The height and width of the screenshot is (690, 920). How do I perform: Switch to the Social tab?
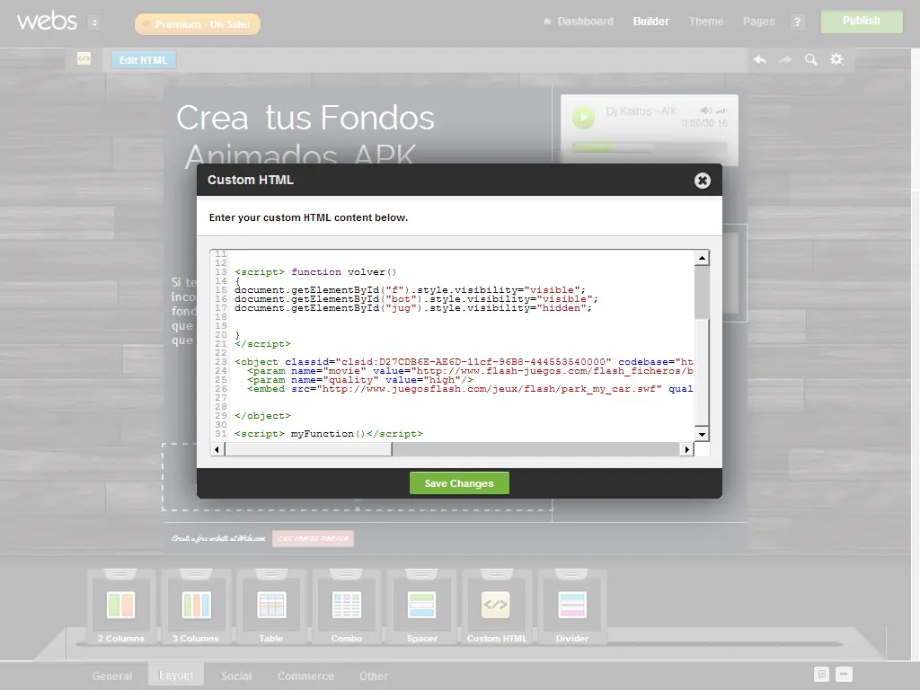coord(236,676)
